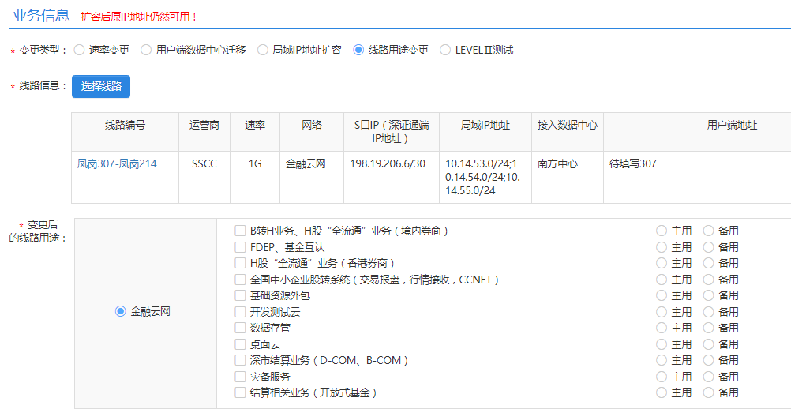Viewport: 791px width, 413px height.
Task: Choose 备用 for 数据存管 row
Action: (709, 328)
